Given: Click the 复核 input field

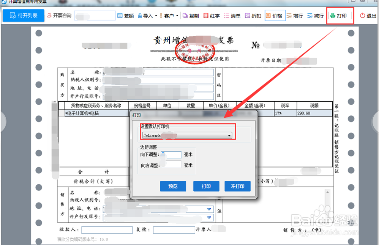Looking at the screenshot, I should (174, 230).
